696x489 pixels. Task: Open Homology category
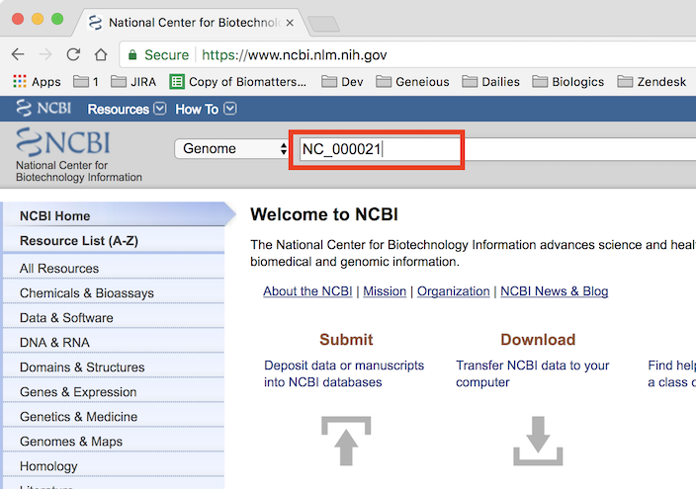tap(114, 466)
